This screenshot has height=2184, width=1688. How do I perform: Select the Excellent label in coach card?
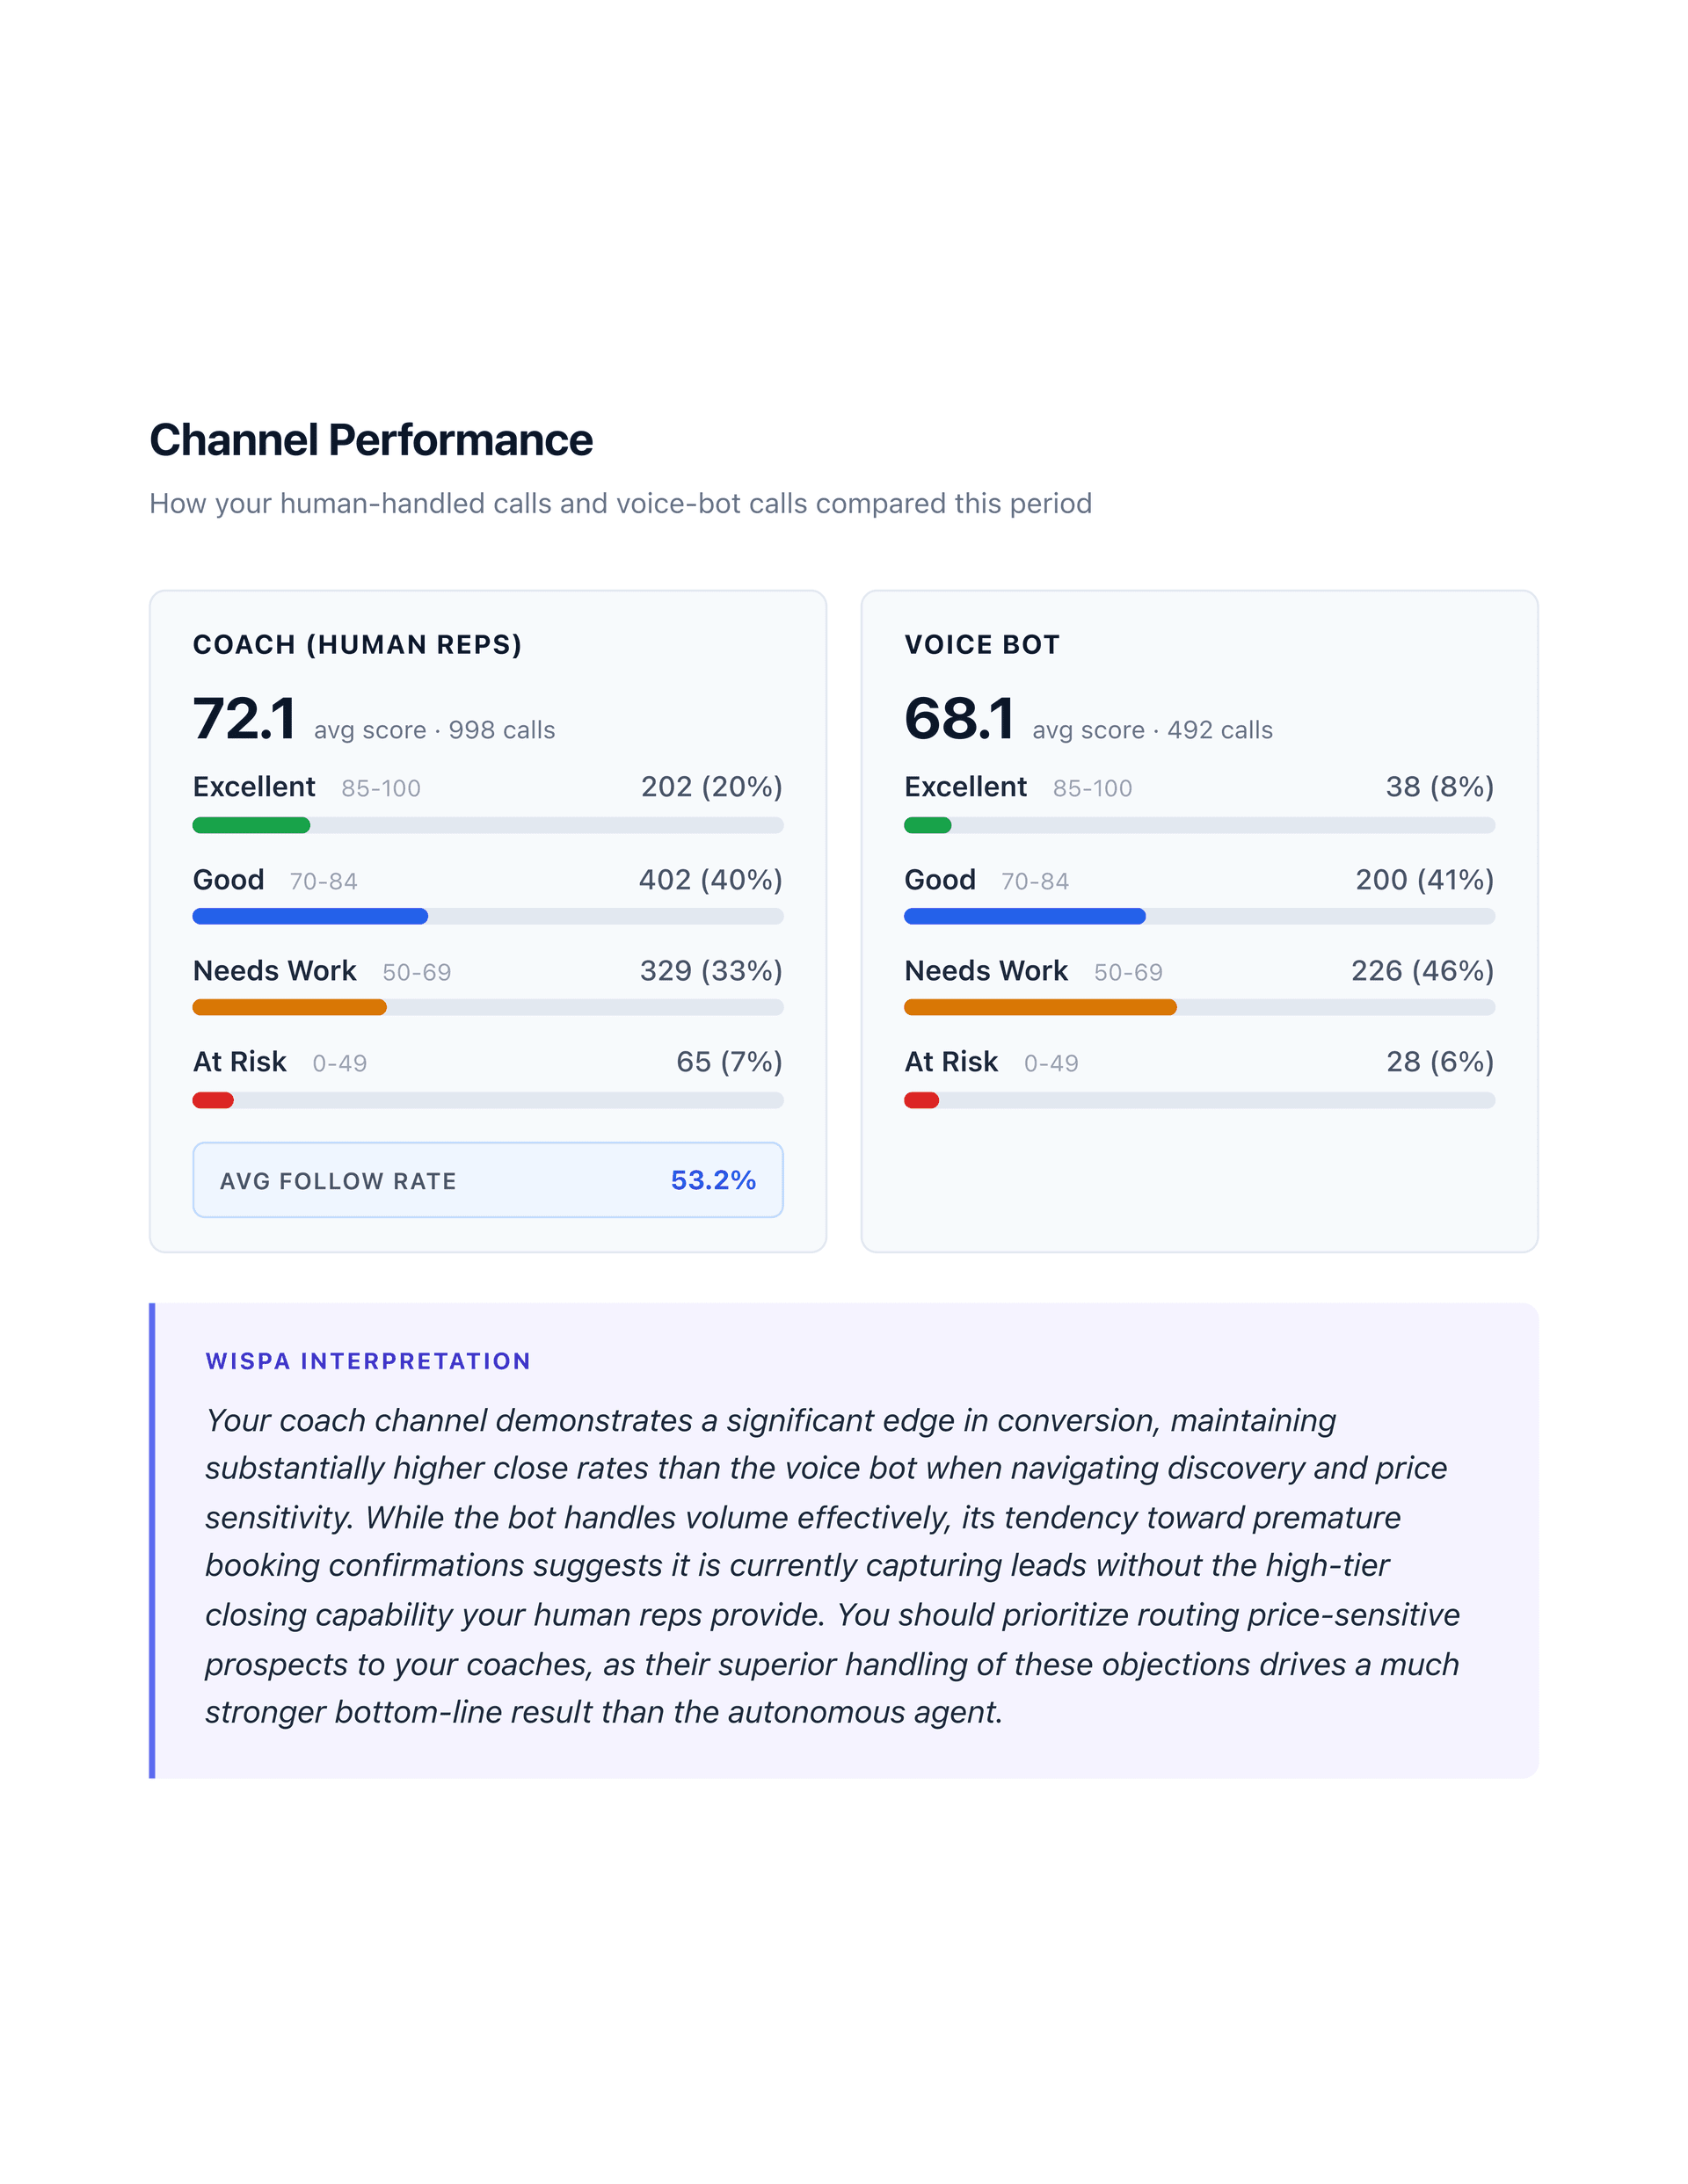click(x=253, y=787)
